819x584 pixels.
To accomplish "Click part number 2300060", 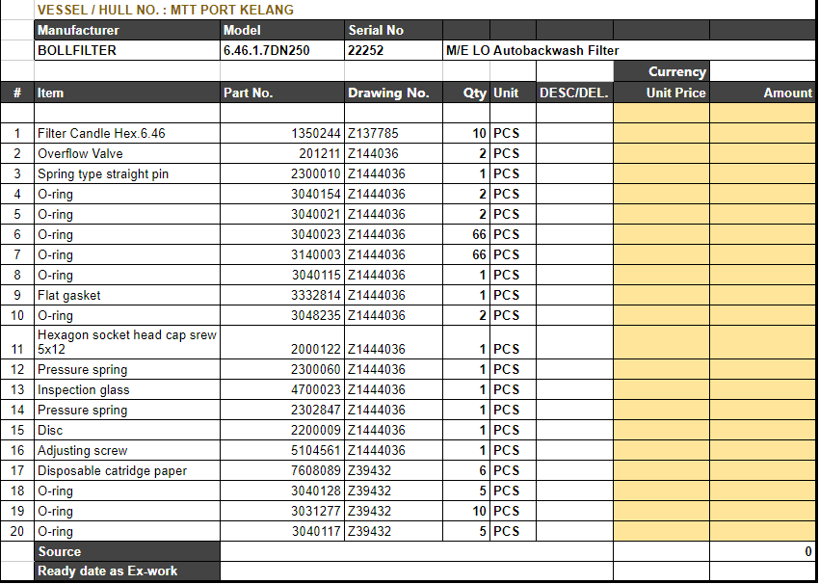I will point(282,369).
